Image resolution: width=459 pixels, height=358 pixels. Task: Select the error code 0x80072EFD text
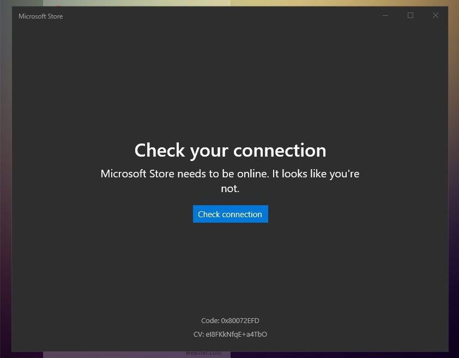pos(230,320)
